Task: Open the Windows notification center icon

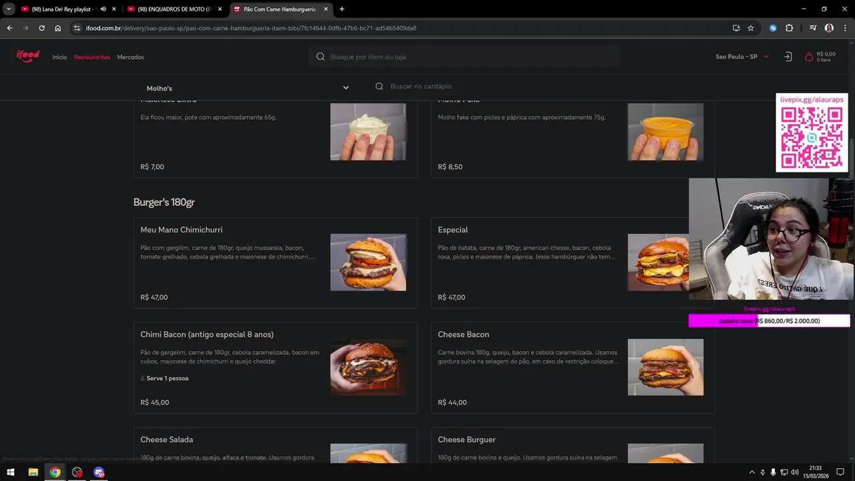Action: pos(840,472)
